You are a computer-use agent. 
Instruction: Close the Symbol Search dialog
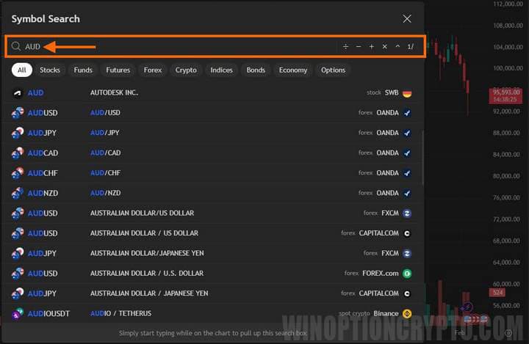pyautogui.click(x=407, y=19)
